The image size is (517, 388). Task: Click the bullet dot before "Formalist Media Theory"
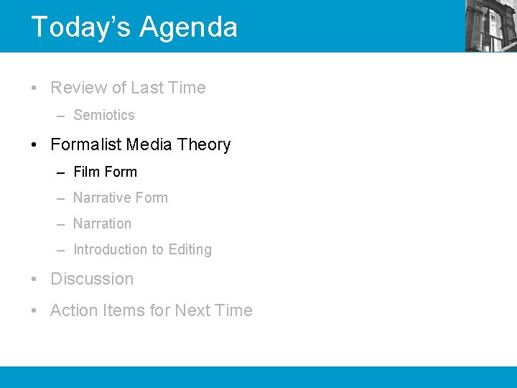34,145
